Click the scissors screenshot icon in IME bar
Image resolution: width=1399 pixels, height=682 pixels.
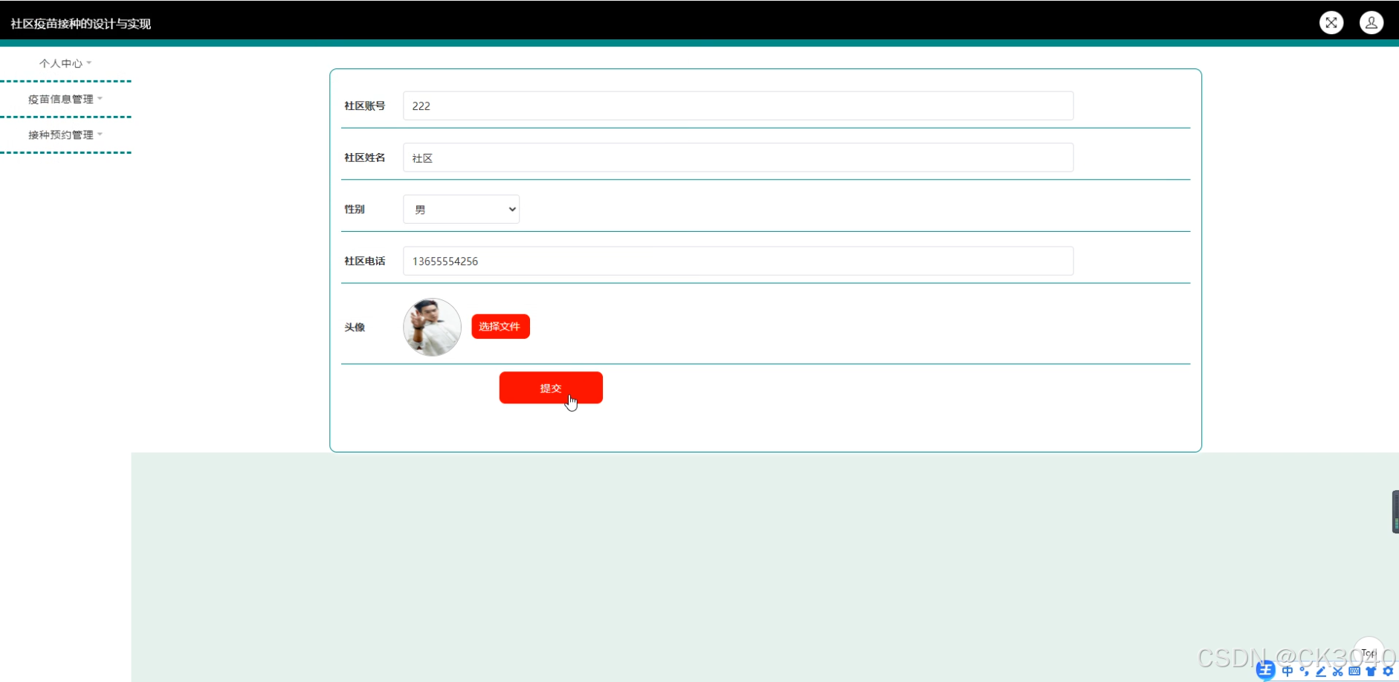click(1337, 671)
